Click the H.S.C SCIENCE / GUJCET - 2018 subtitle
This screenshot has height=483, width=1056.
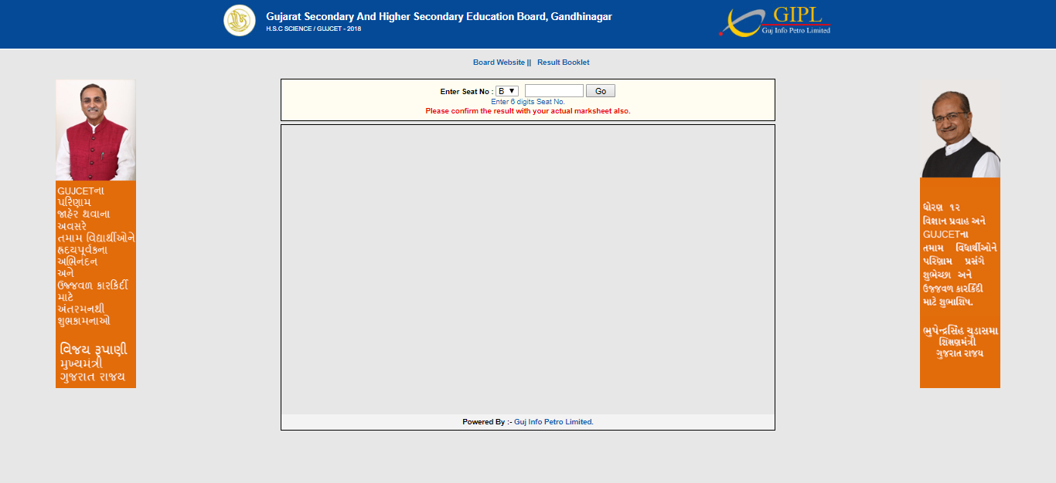[x=313, y=29]
